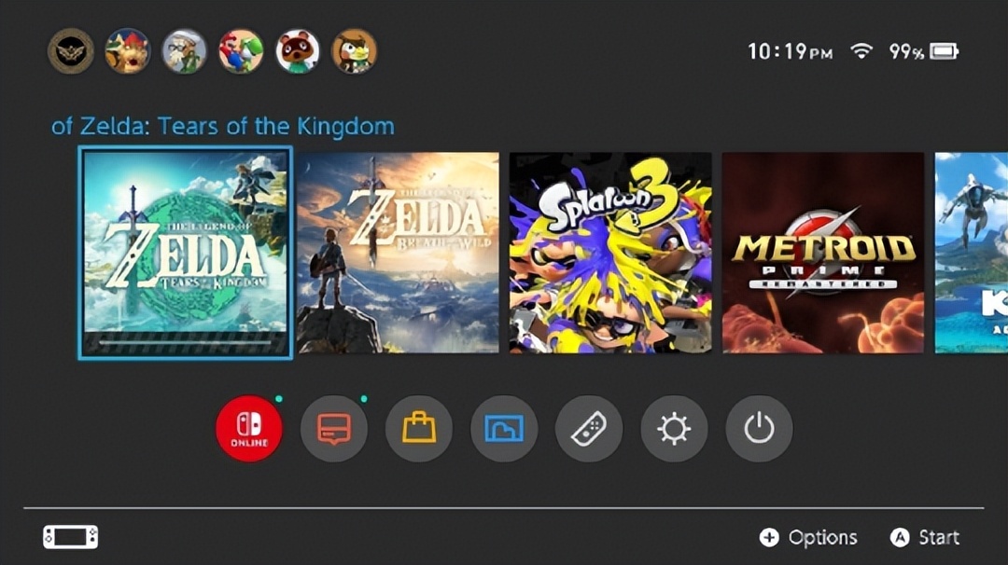Screen dimensions: 1008x565
Task: Click the Options button
Action: tap(808, 537)
